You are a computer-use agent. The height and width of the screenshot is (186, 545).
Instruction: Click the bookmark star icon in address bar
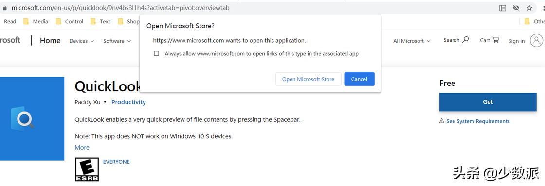[x=529, y=8]
